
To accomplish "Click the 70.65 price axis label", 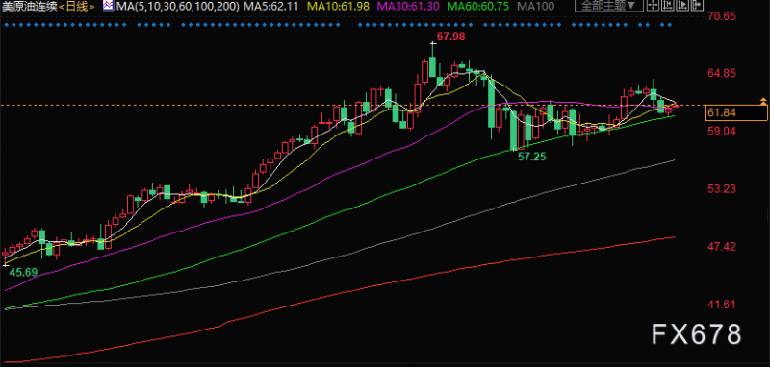I will coord(722,16).
